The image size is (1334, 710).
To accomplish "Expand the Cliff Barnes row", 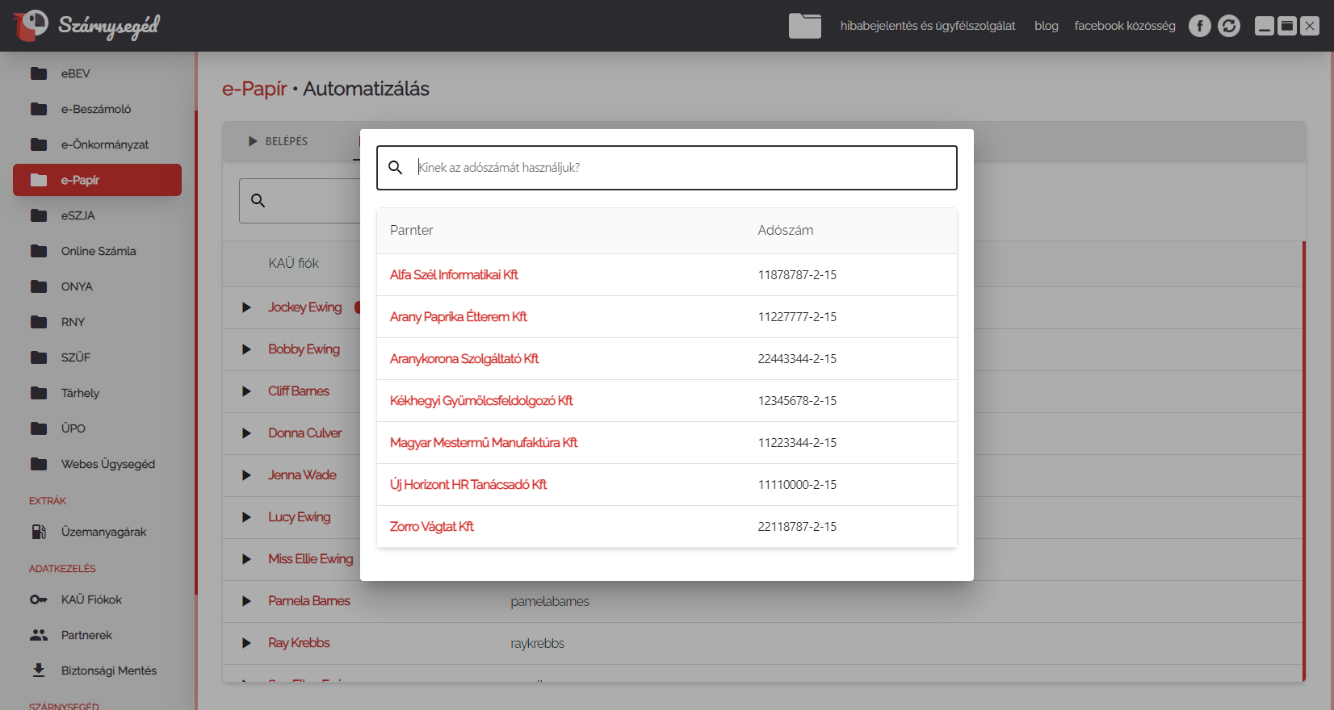I will 246,391.
